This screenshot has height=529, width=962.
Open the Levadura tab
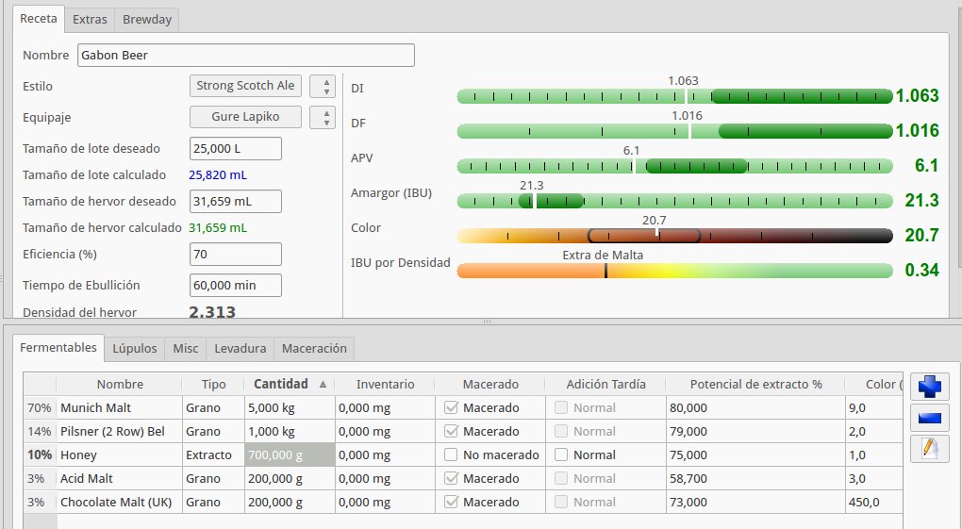click(240, 348)
